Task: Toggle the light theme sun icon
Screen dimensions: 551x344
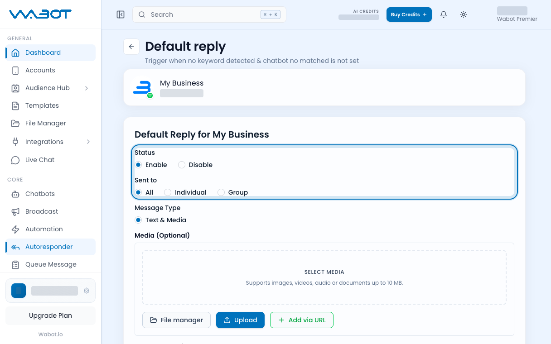Action: (x=464, y=14)
